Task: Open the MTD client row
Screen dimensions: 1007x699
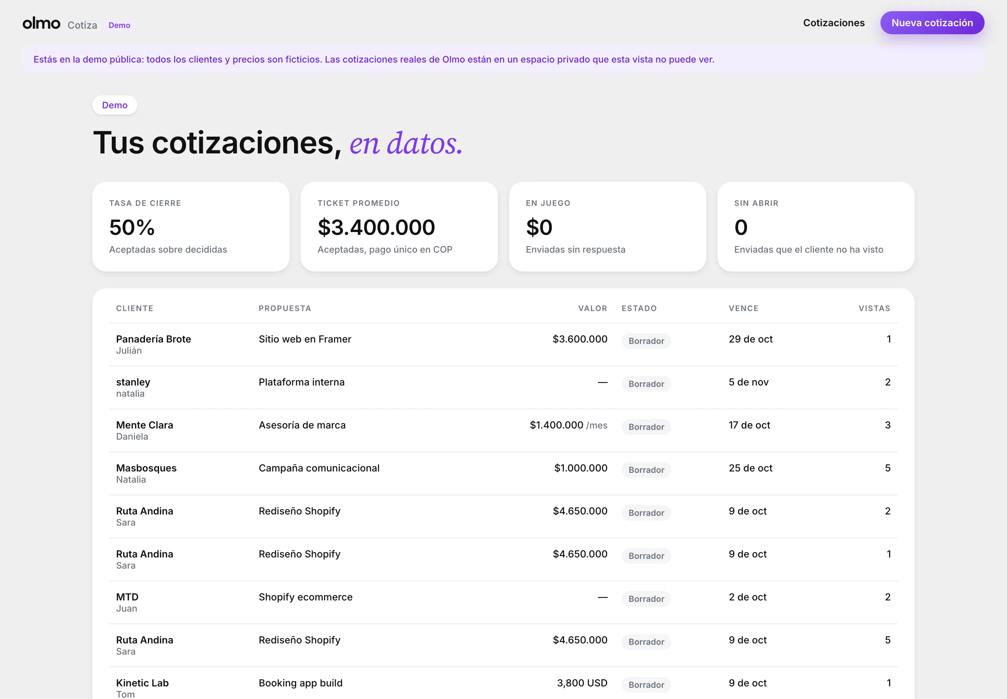Action: 503,602
